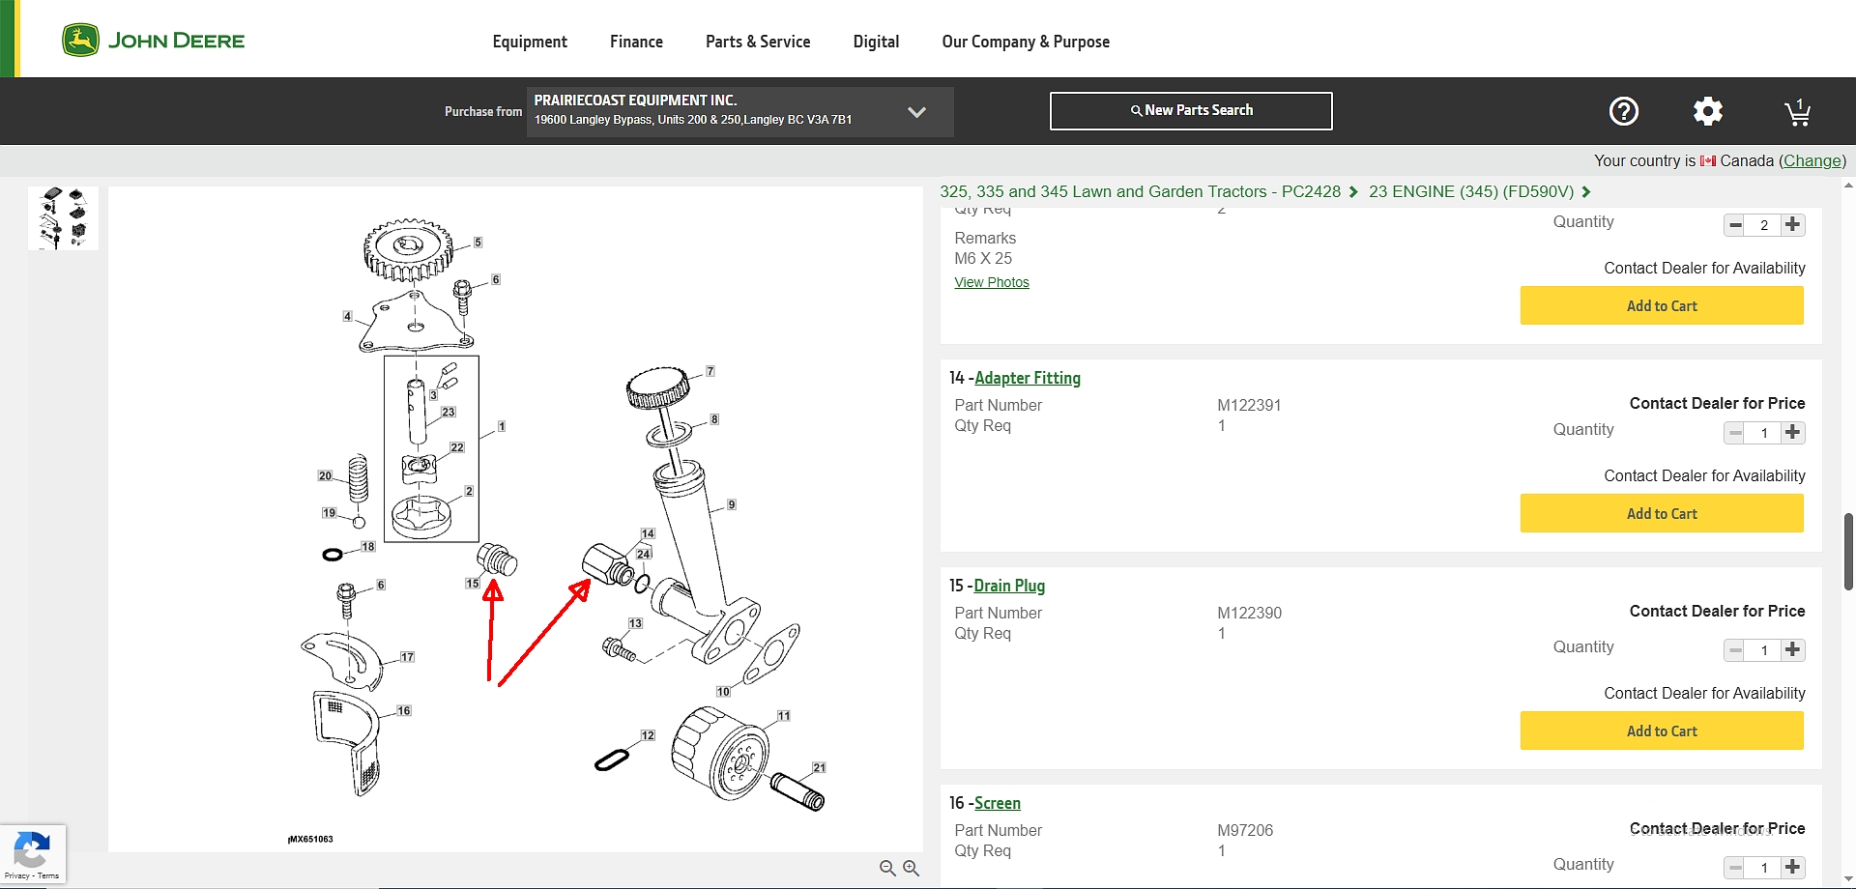Click chevron after 23 ENGINE breadcrumb

pos(1586,191)
